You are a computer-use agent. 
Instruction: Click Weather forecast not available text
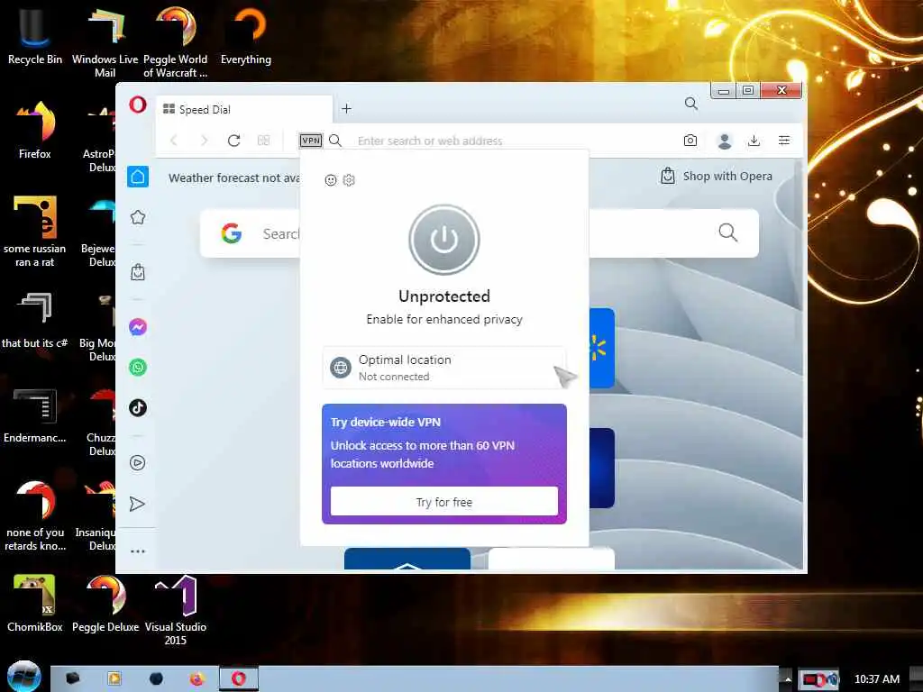[233, 178]
